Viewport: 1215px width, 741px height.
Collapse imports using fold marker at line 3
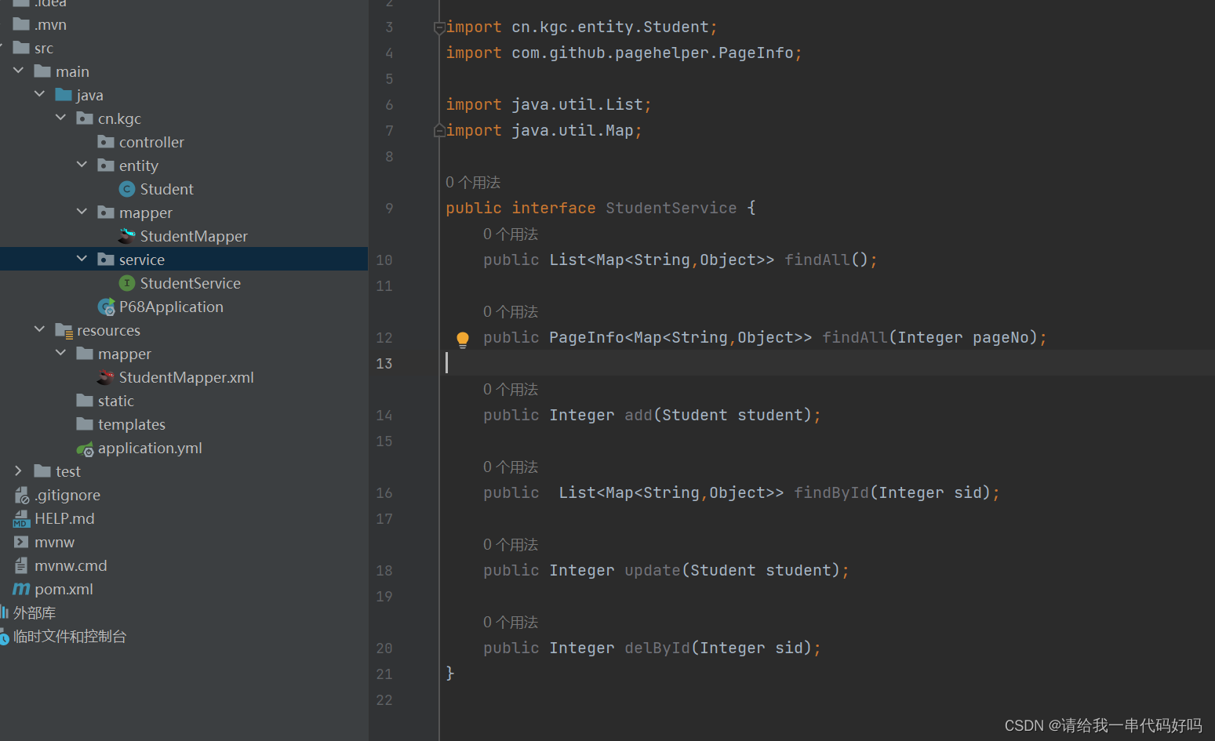[439, 27]
